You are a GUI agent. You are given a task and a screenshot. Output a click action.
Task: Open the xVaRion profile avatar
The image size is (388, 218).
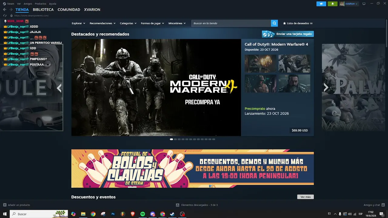pyautogui.click(x=342, y=4)
